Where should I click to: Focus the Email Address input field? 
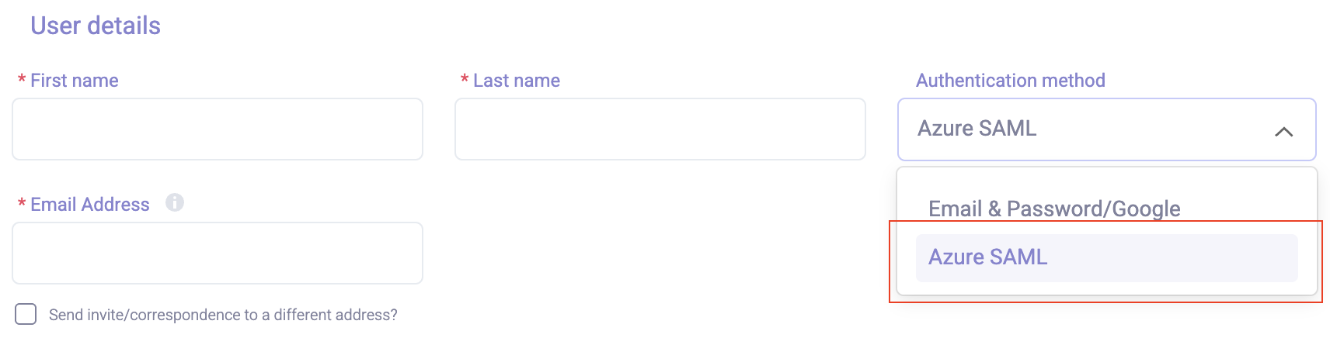[218, 253]
